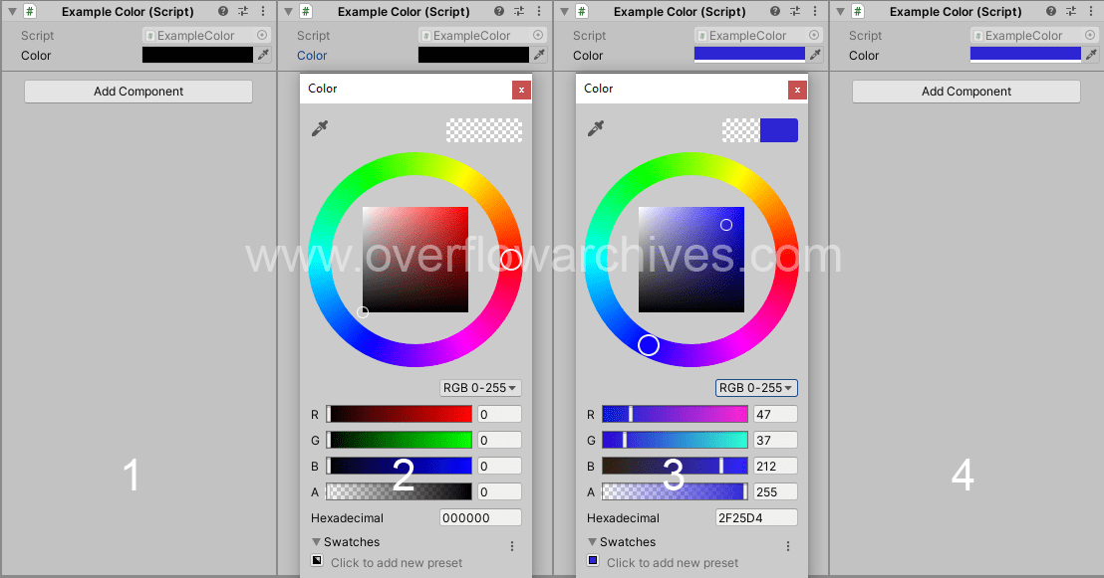This screenshot has width=1104, height=578.
Task: Open the RGB 0-255 dropdown in the second picker
Action: click(x=480, y=387)
